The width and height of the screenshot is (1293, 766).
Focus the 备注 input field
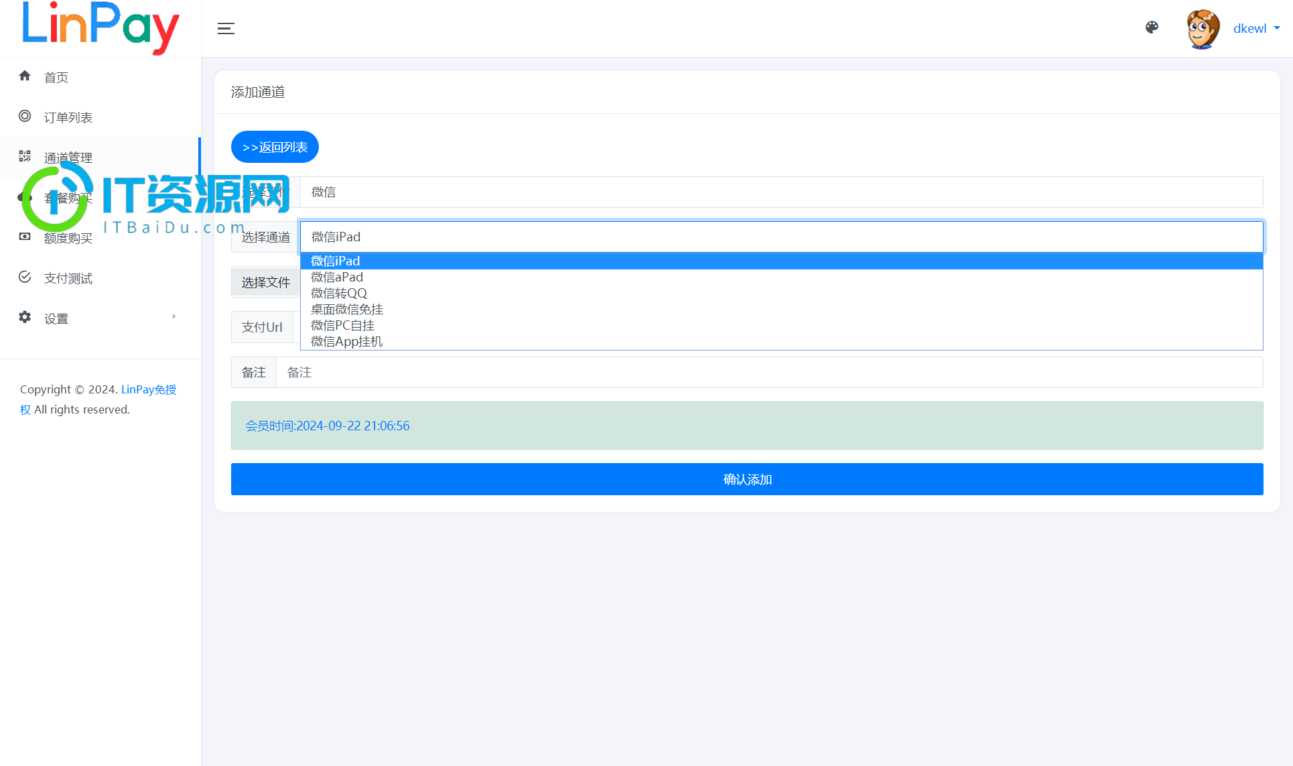[770, 372]
